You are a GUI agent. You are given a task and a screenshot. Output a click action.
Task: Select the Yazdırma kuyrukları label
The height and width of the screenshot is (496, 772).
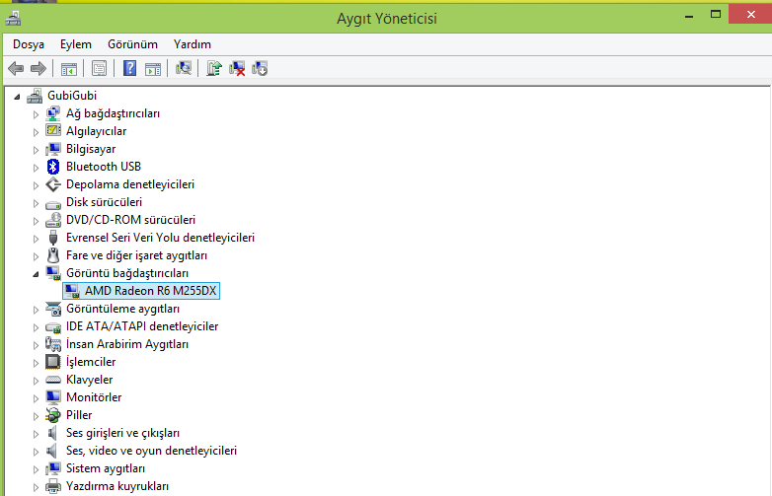117,486
